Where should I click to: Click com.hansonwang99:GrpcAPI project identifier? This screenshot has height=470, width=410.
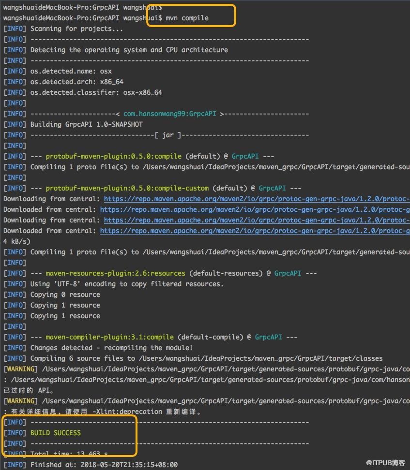pyautogui.click(x=169, y=114)
